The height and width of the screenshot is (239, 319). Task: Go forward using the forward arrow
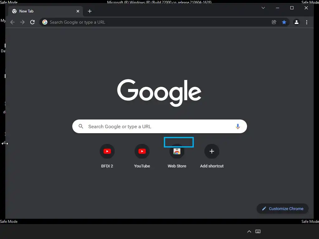(22, 22)
